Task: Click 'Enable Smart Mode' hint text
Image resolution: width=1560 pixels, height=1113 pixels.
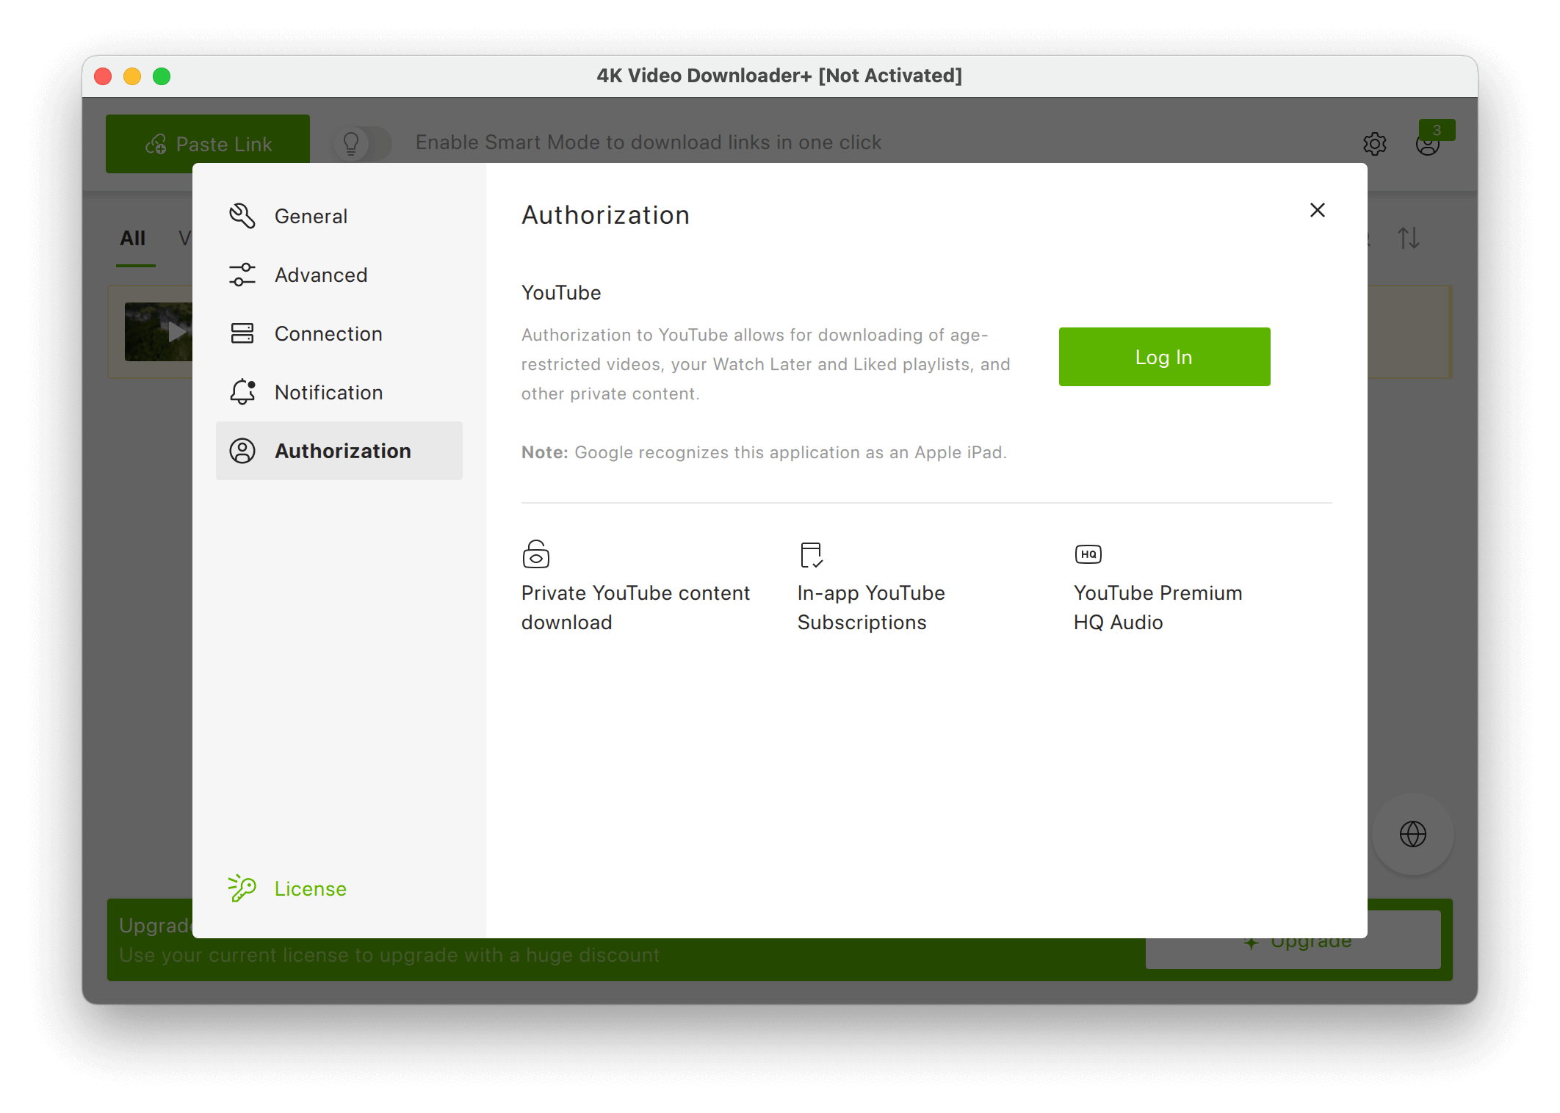Action: [x=649, y=142]
